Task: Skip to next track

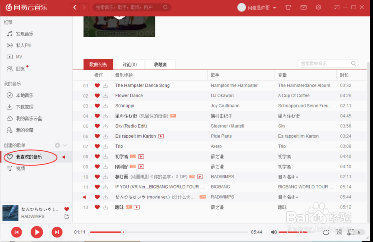Action: (x=57, y=232)
